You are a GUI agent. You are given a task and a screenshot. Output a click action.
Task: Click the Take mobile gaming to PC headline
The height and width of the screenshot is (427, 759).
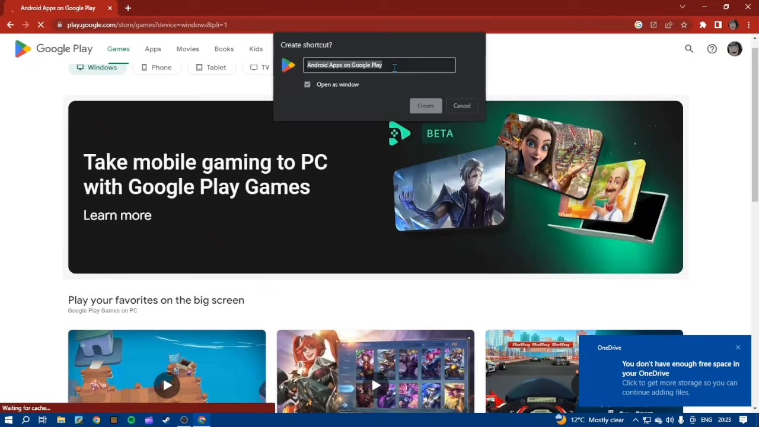205,174
